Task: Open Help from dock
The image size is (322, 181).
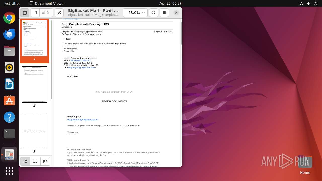Action: coord(9,117)
